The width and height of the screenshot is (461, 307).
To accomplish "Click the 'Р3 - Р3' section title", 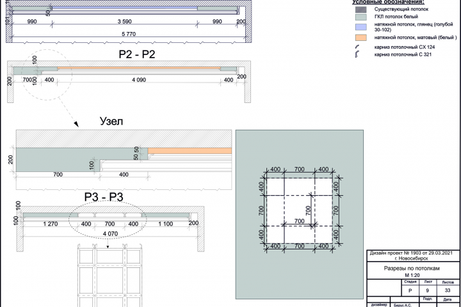I will click(x=104, y=197).
